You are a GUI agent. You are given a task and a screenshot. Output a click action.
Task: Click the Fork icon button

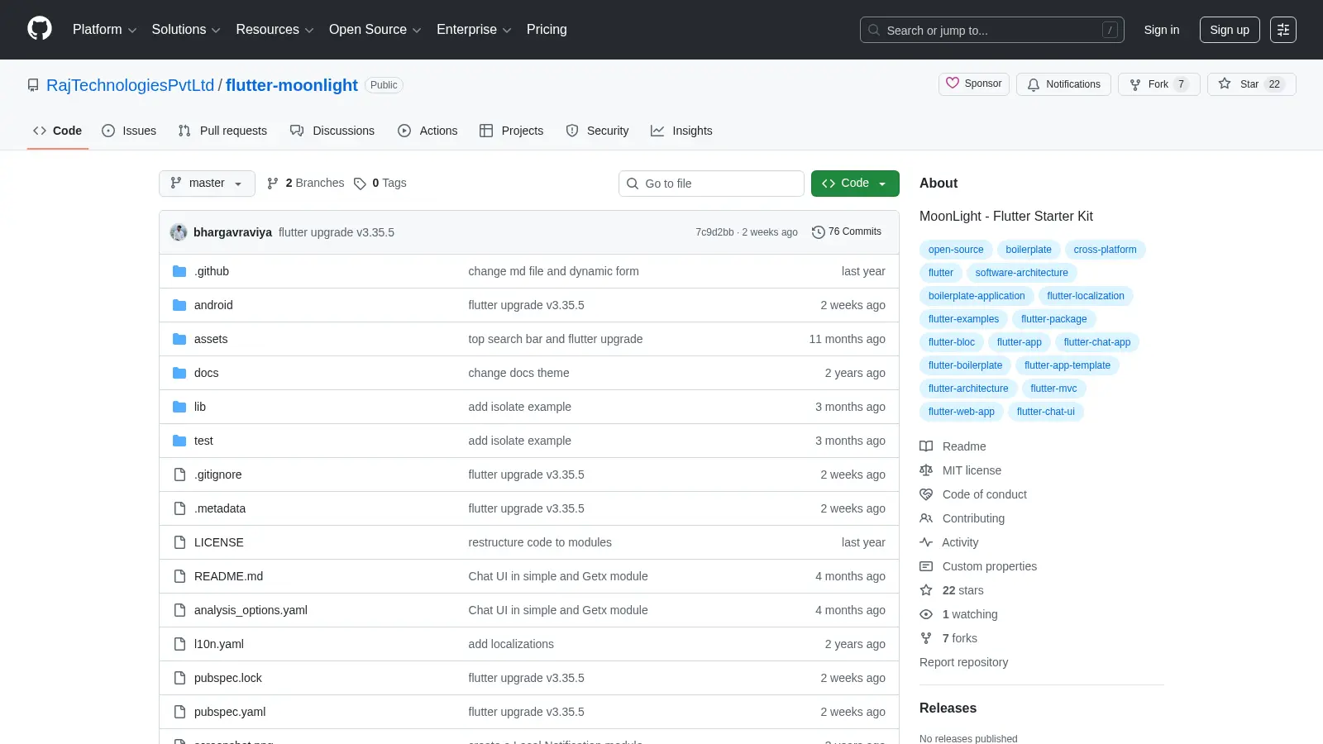click(x=1135, y=84)
